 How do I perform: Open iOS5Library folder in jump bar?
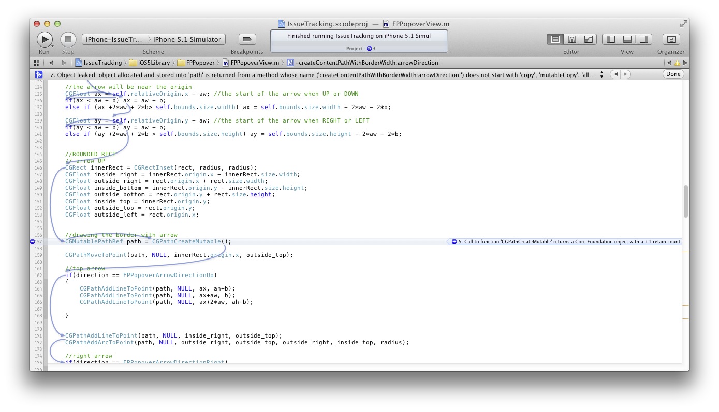tap(150, 63)
